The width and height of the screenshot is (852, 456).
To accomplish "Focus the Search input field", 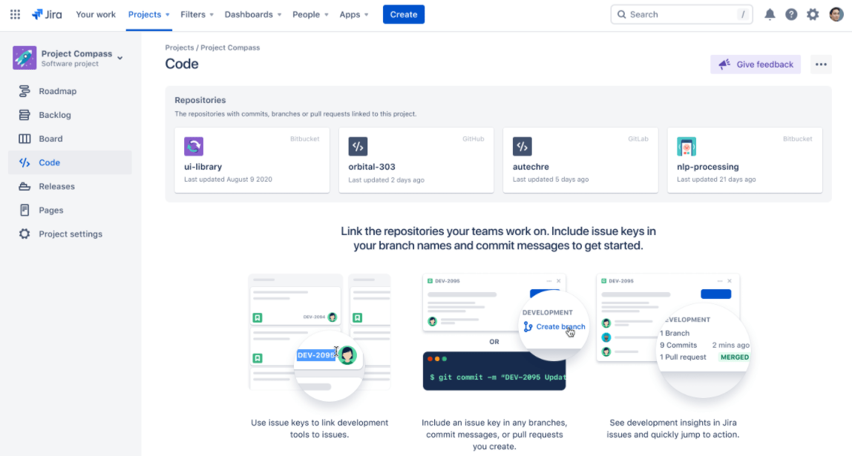I will coord(682,15).
